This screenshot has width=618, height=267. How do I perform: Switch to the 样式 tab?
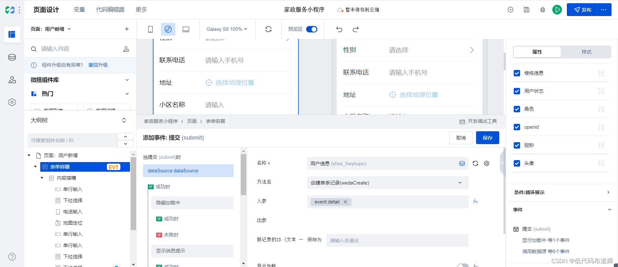[x=586, y=52]
